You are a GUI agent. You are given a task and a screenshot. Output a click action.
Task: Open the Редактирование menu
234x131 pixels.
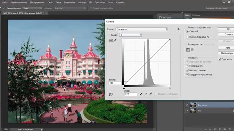pos(19,3)
